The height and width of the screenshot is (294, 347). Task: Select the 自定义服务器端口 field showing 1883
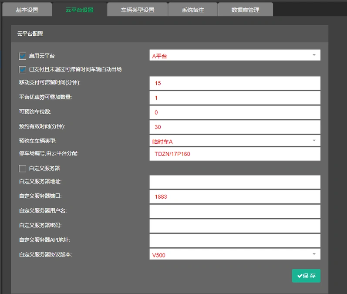pyautogui.click(x=235, y=196)
